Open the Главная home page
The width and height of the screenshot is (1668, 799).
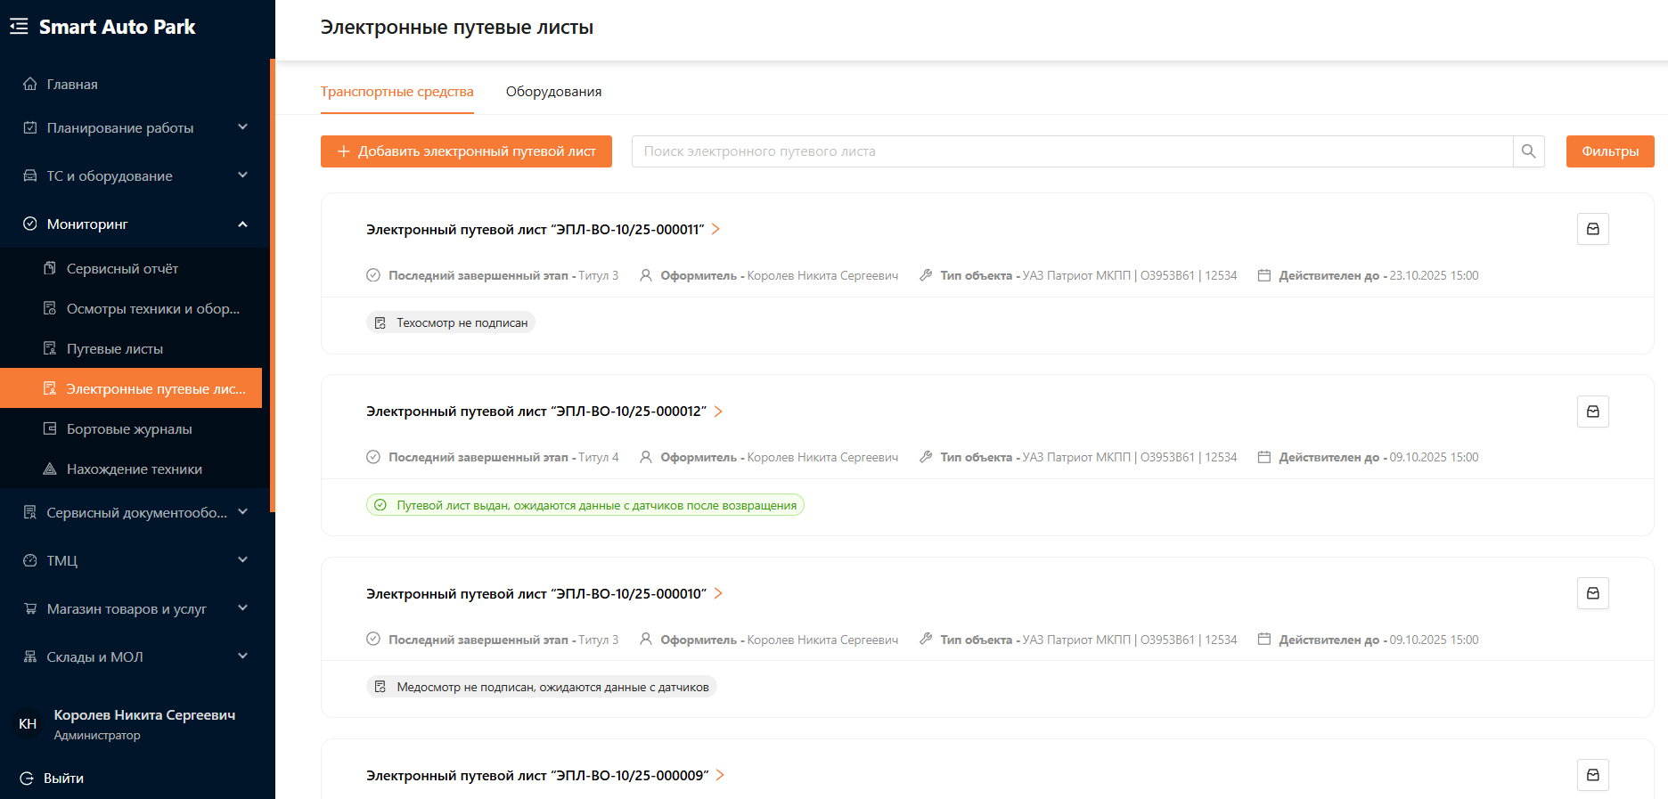(x=72, y=85)
